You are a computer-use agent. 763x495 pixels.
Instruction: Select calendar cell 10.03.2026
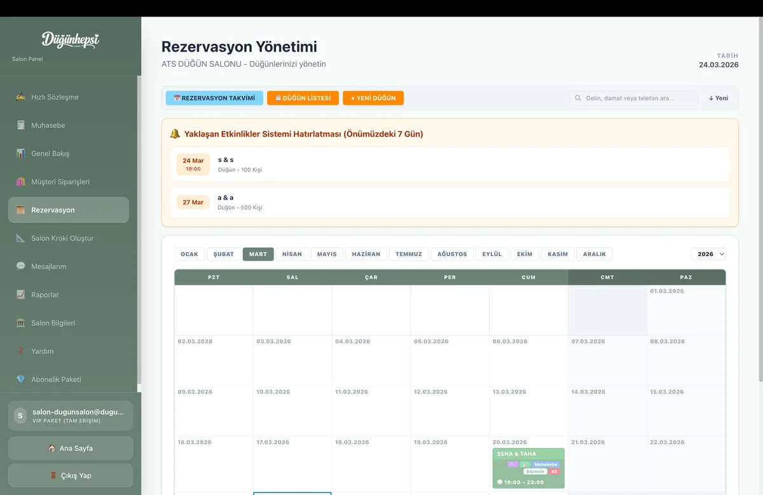point(292,410)
